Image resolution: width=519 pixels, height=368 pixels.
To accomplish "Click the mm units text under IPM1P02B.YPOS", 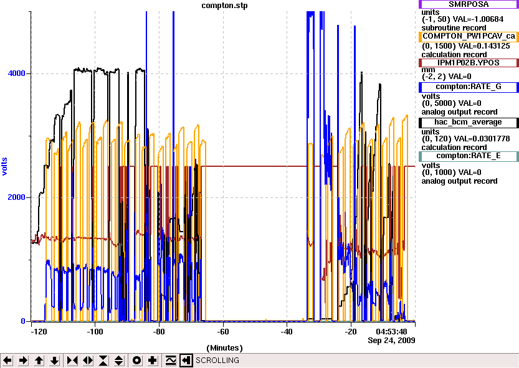I will tap(428, 70).
